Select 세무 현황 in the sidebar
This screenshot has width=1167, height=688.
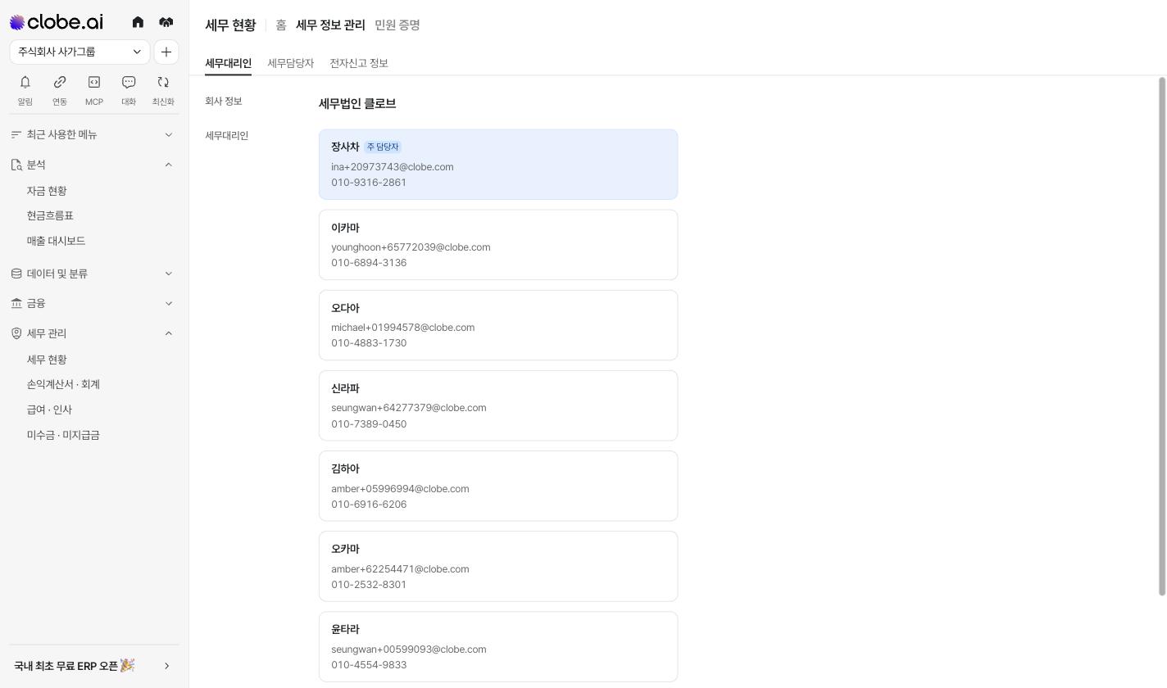(x=47, y=360)
